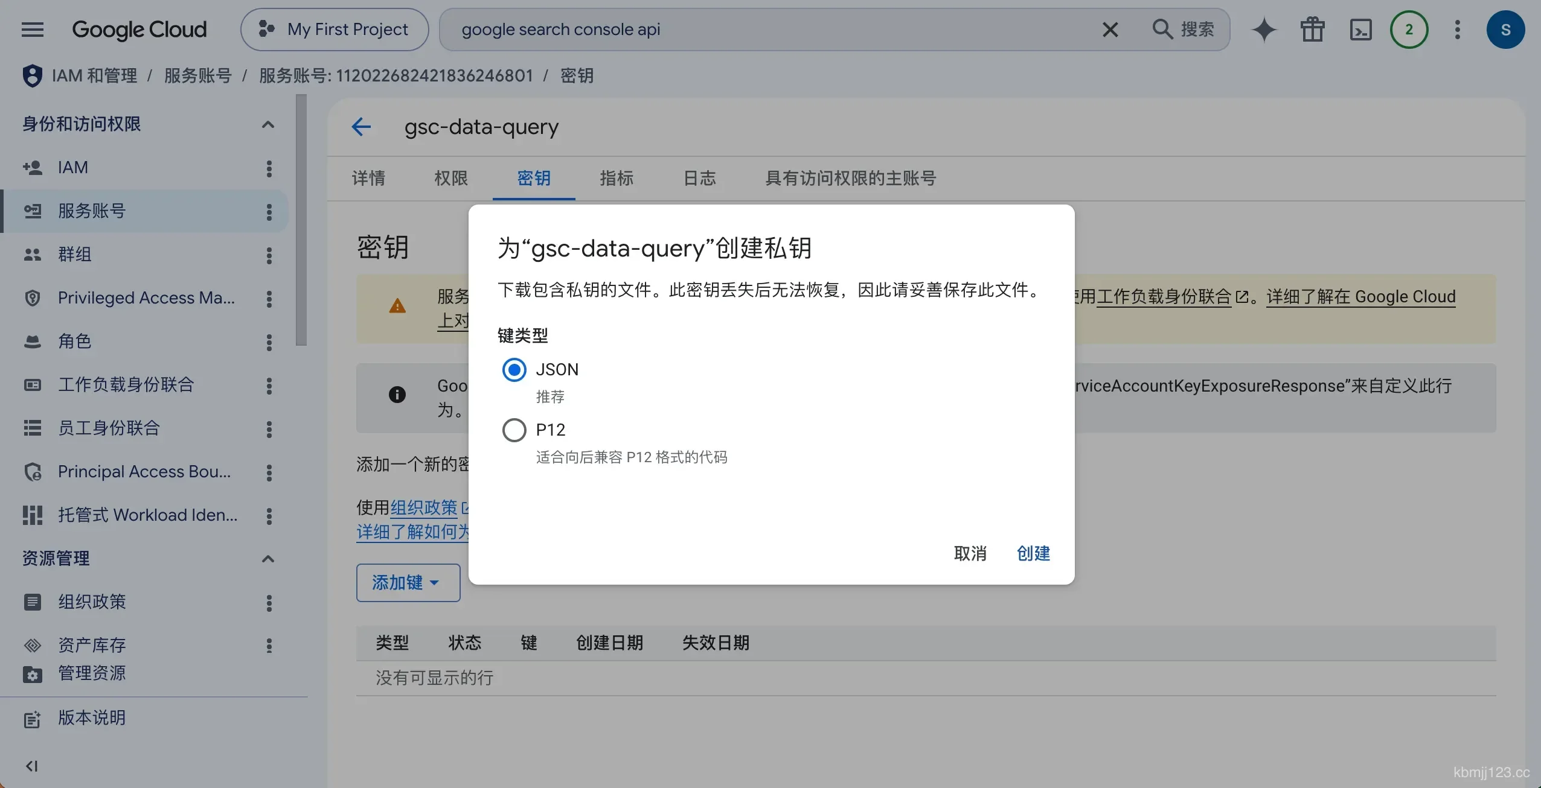The width and height of the screenshot is (1541, 788).
Task: Open more options for 托管式 Workload Identity
Action: 269,516
